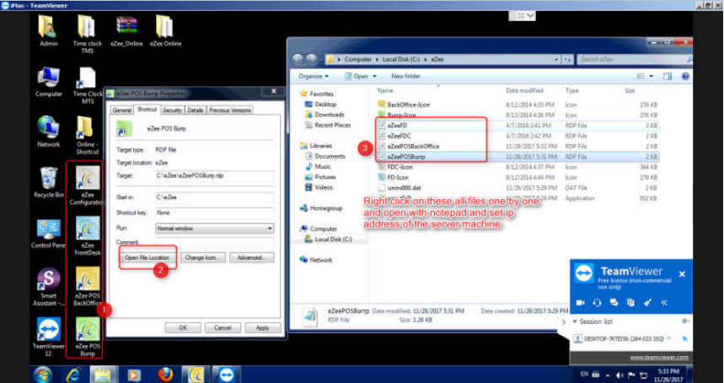Open the view options dropdown in Explorer

652,76
